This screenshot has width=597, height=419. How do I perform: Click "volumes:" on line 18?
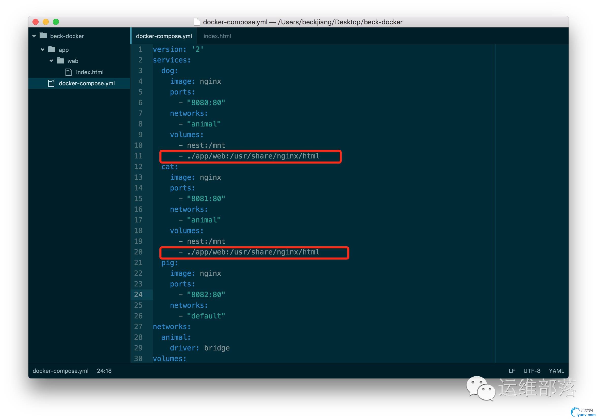[x=187, y=230]
